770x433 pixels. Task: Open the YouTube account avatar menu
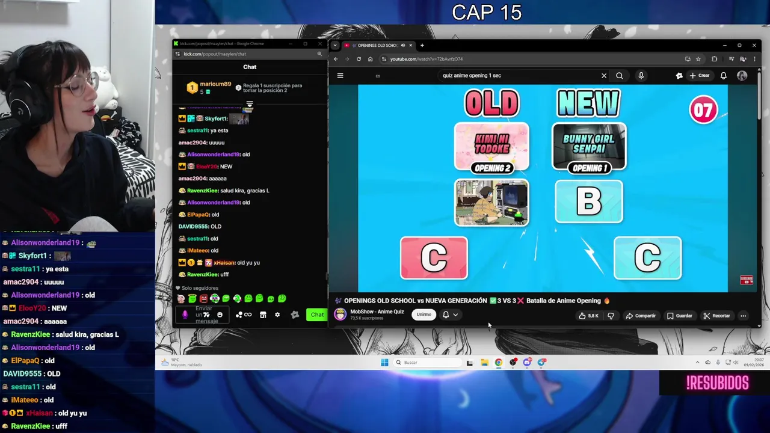pyautogui.click(x=742, y=76)
